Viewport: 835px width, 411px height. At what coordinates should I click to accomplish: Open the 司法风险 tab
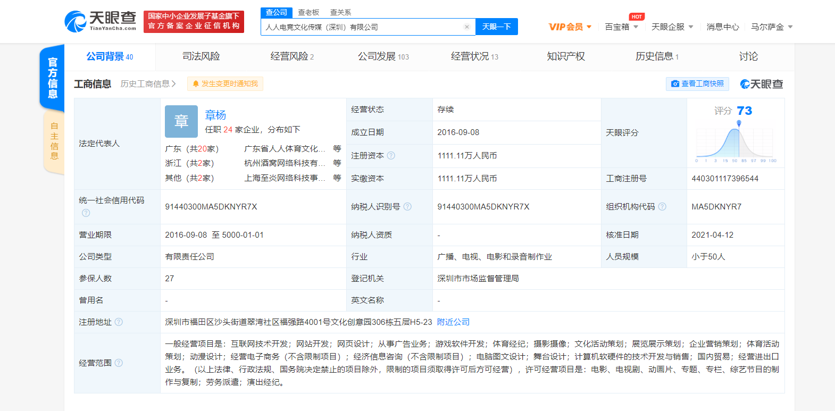click(201, 56)
